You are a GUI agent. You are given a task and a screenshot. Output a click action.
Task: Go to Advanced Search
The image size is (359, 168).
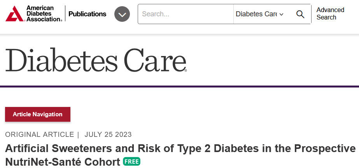pos(330,14)
